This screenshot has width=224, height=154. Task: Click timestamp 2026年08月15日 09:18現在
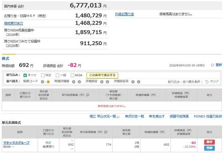[187, 65]
